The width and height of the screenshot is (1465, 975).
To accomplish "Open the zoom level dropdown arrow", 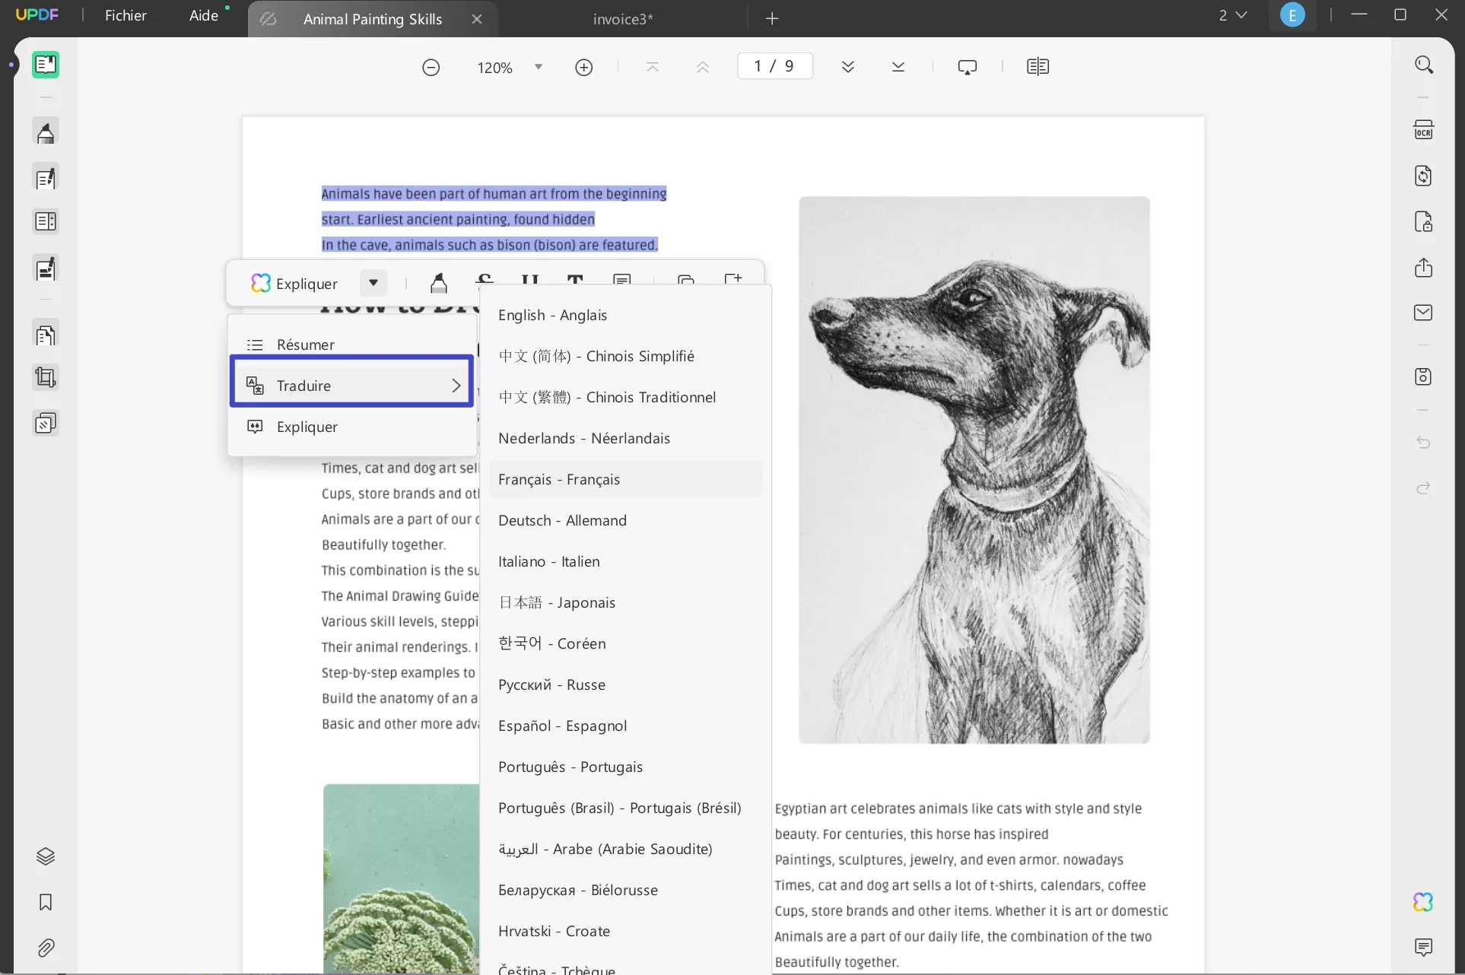I will pyautogui.click(x=539, y=67).
